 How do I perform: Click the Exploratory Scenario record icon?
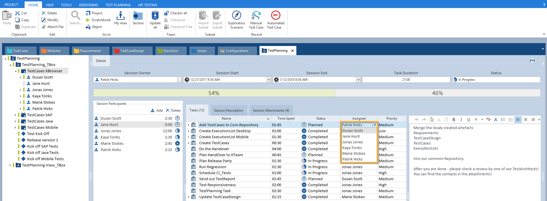pyautogui.click(x=236, y=16)
